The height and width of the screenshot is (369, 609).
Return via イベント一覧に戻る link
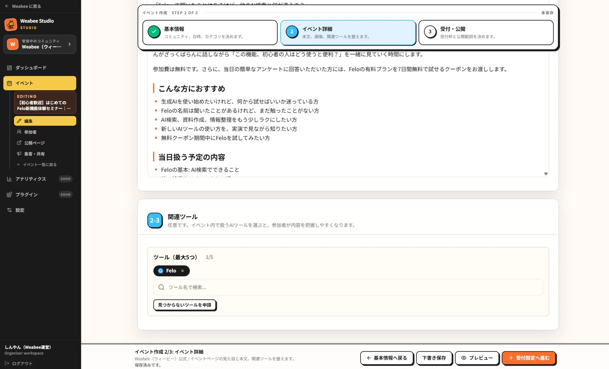point(37,165)
